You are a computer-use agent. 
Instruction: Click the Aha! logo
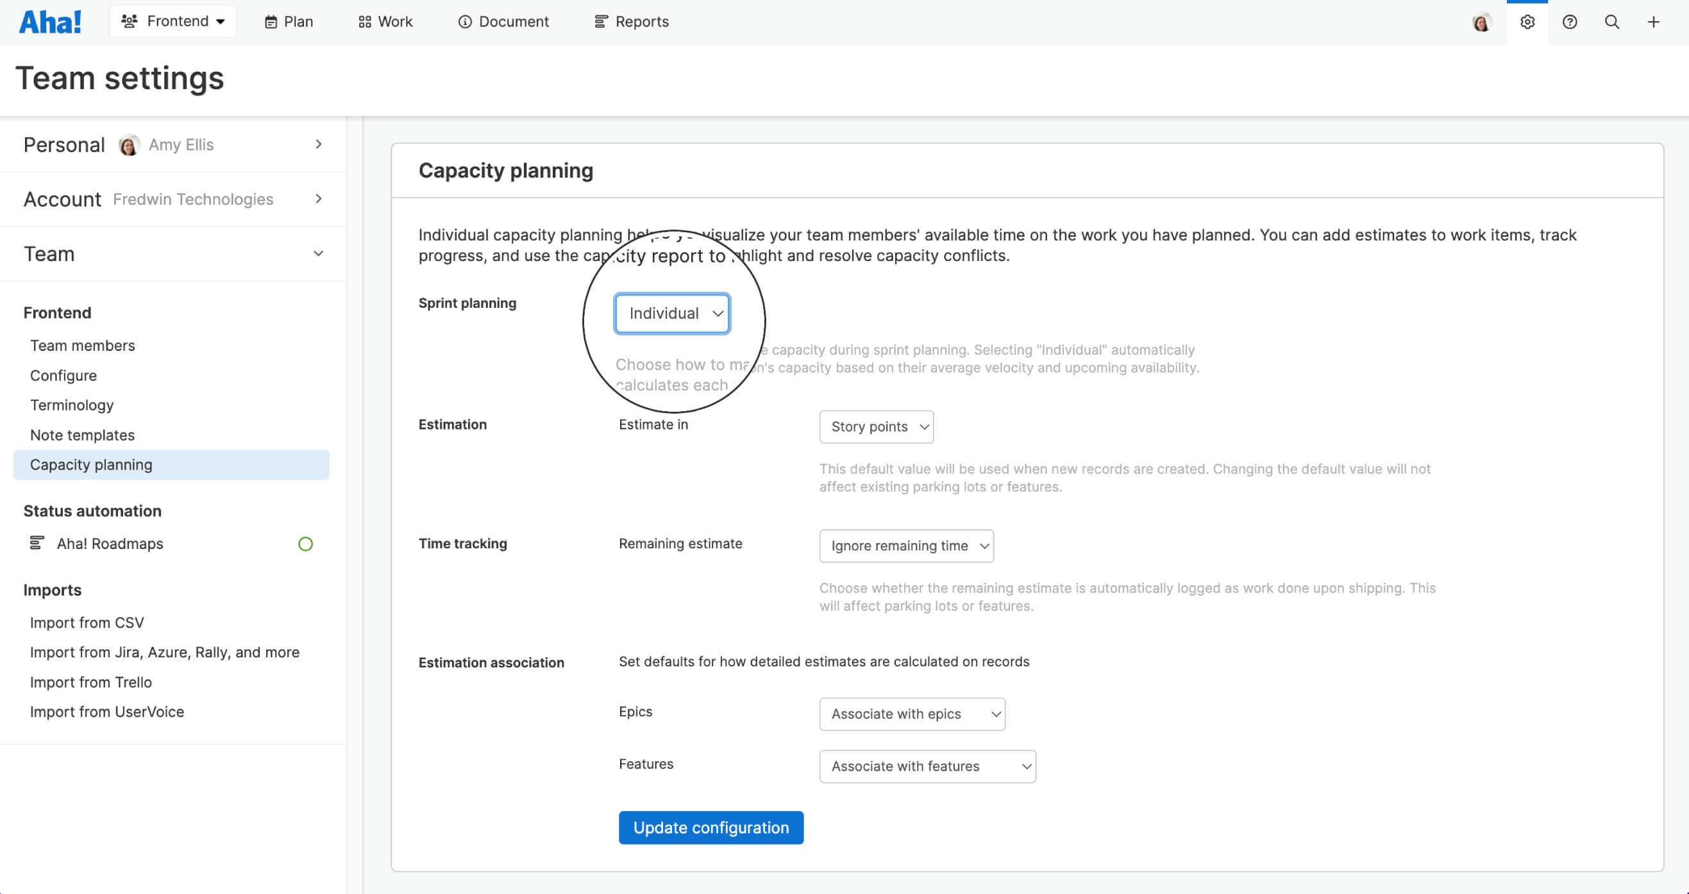tap(51, 21)
